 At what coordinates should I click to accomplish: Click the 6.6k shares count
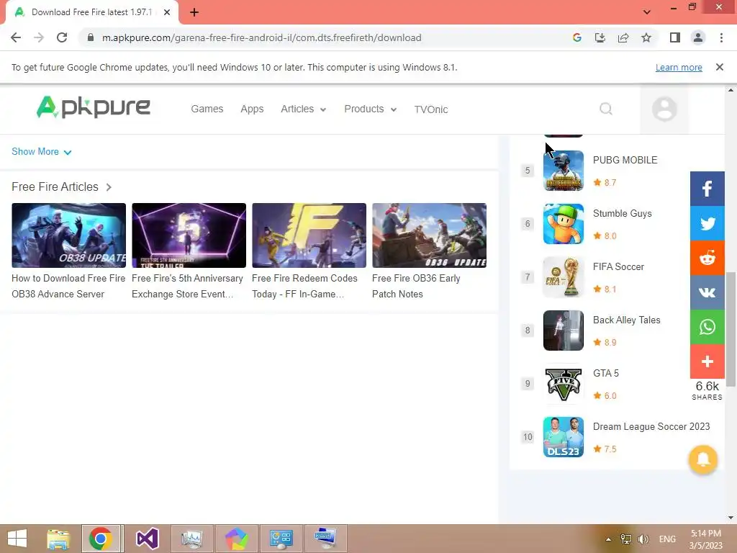[707, 390]
